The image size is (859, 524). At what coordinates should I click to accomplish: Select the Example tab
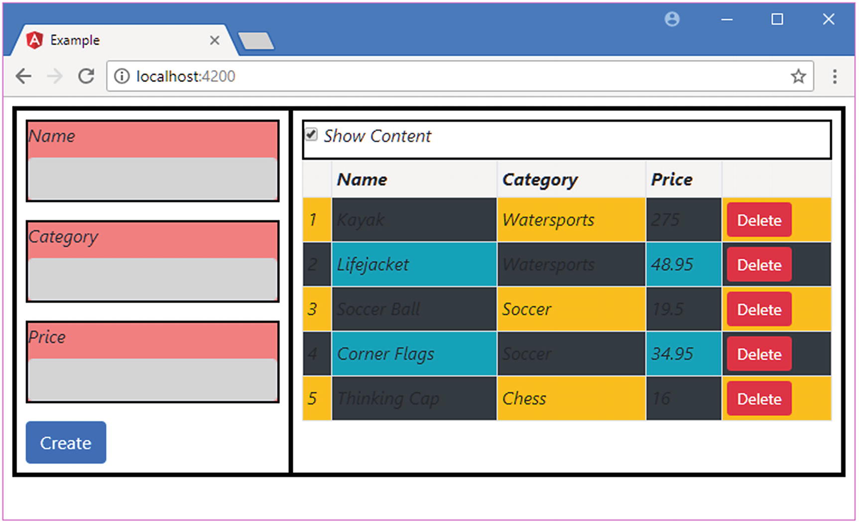[x=124, y=40]
